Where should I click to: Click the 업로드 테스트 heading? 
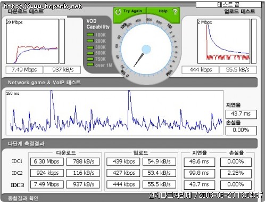click(239, 11)
